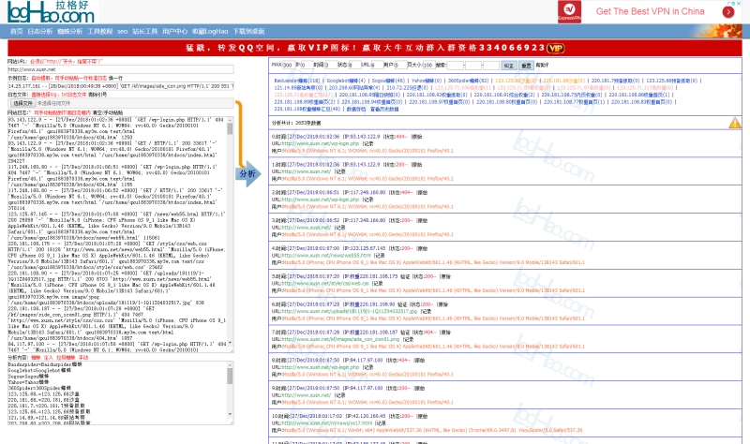Click 原始 link in result row 10
Viewport: 750px width, 444px height.
pos(422,416)
